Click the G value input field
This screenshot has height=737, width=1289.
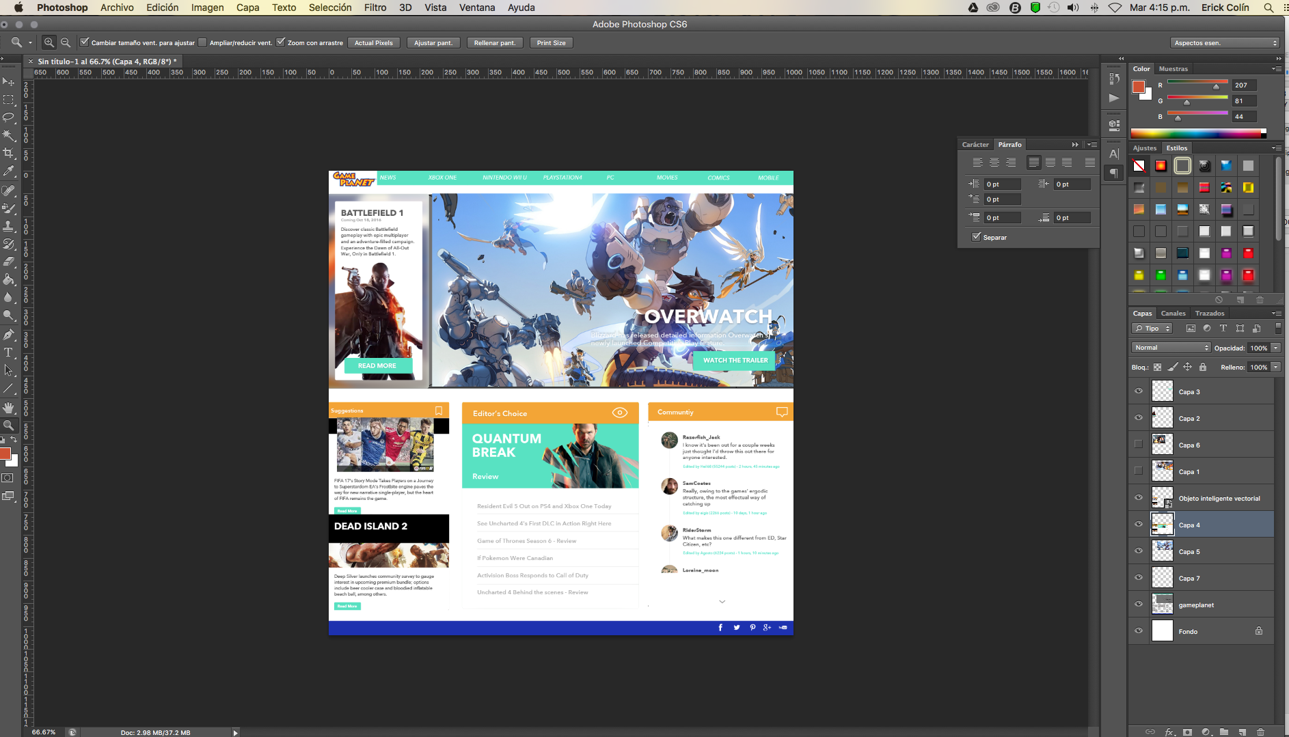(x=1245, y=101)
